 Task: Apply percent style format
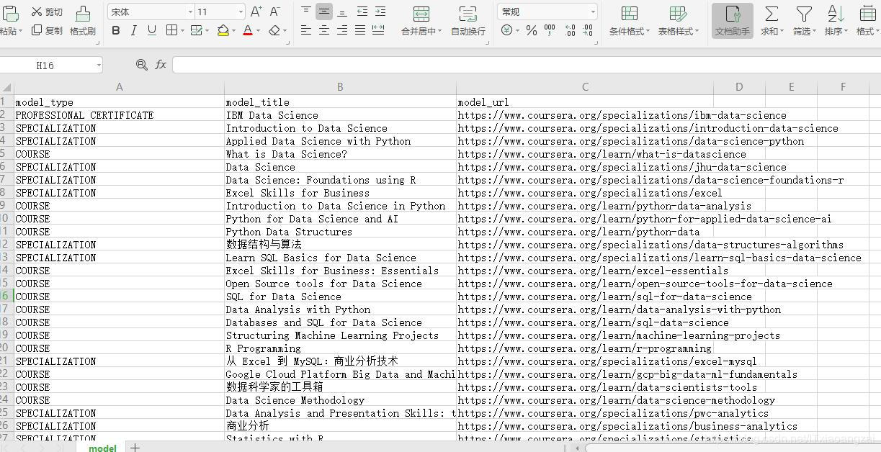click(532, 30)
